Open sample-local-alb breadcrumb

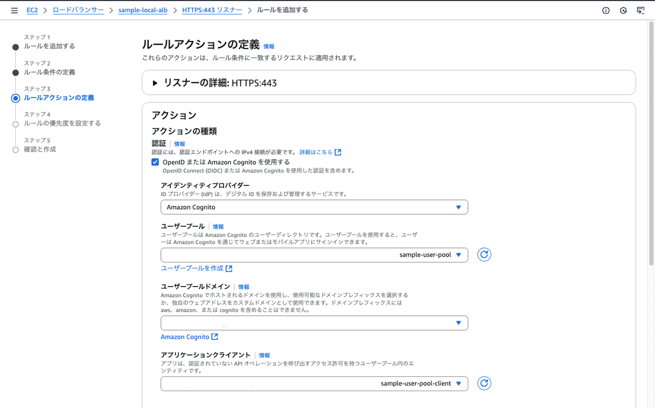(143, 10)
